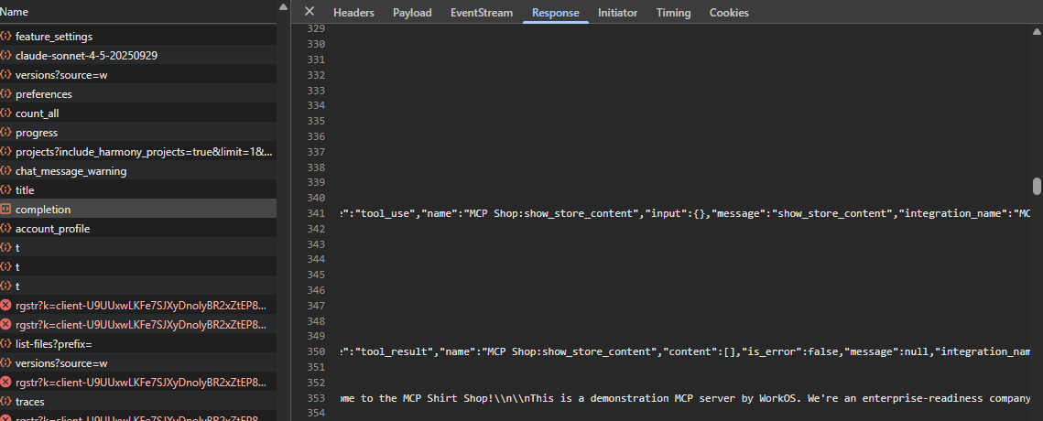Click the tool_result line in response
This screenshot has height=421, width=1043.
pyautogui.click(x=684, y=351)
